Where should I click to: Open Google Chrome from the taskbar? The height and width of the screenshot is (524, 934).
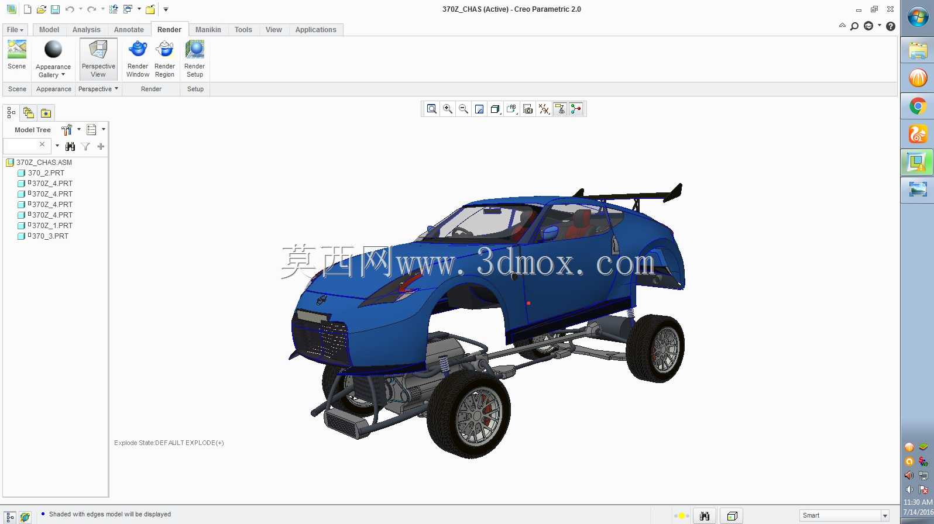918,106
